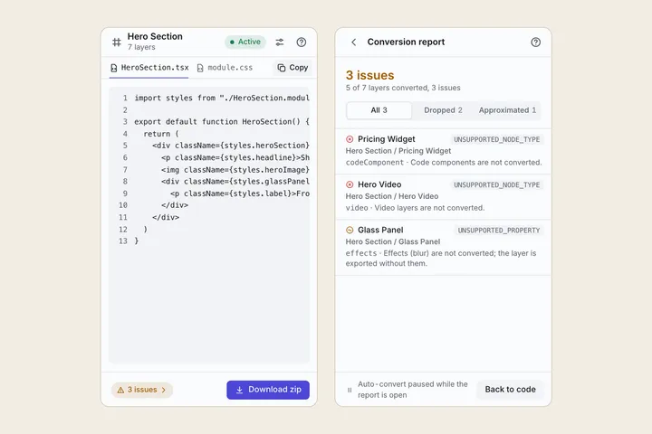Click the styles.heroSection div line
The height and width of the screenshot is (434, 652).
point(231,146)
